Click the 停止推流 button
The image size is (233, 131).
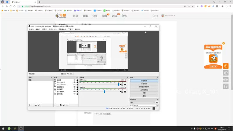point(144,81)
